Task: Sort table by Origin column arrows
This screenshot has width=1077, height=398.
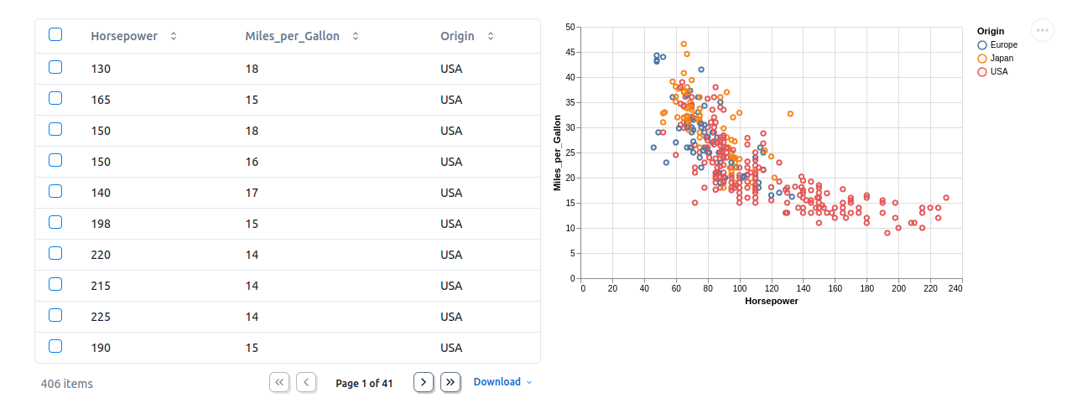Action: pos(491,36)
